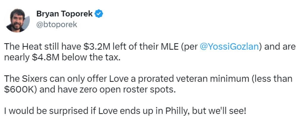Screen dimensions: 297x120
Task: Visit the @btoporek handle
Action: click(57, 25)
